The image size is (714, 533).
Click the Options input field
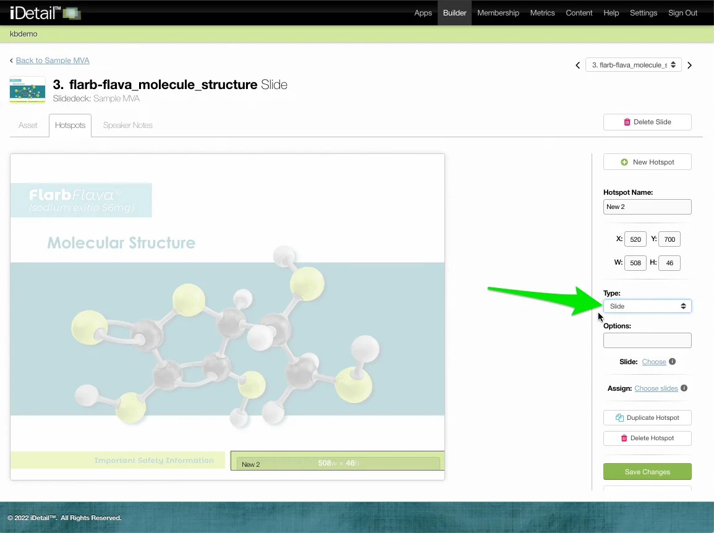[x=647, y=340]
